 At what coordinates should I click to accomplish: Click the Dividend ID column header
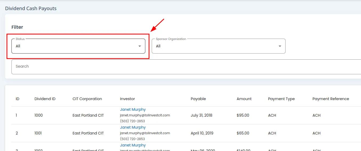coord(45,99)
